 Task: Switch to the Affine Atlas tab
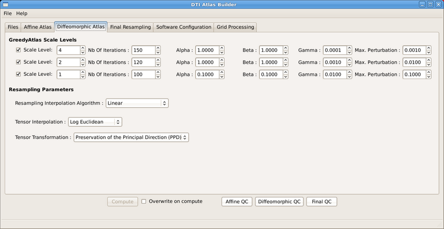(x=38, y=27)
